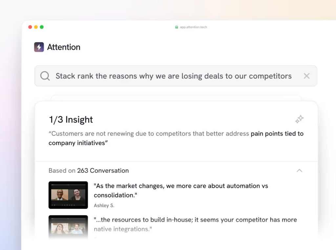Clear the search query with the X
Viewport: 336px width, 250px height.
tap(306, 76)
